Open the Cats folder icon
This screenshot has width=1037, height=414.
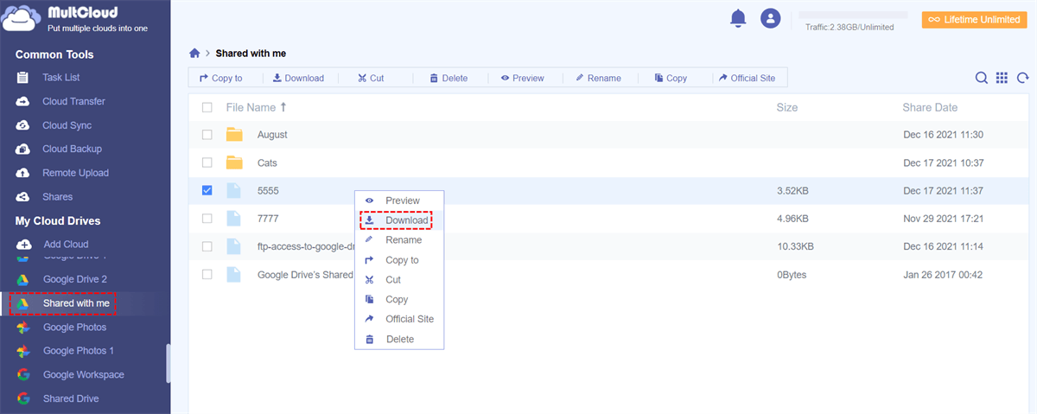[234, 162]
